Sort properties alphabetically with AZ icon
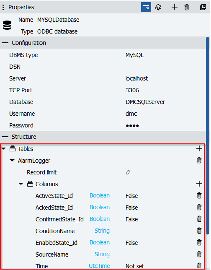Screen dimensions: 211x270 pos(158,7)
